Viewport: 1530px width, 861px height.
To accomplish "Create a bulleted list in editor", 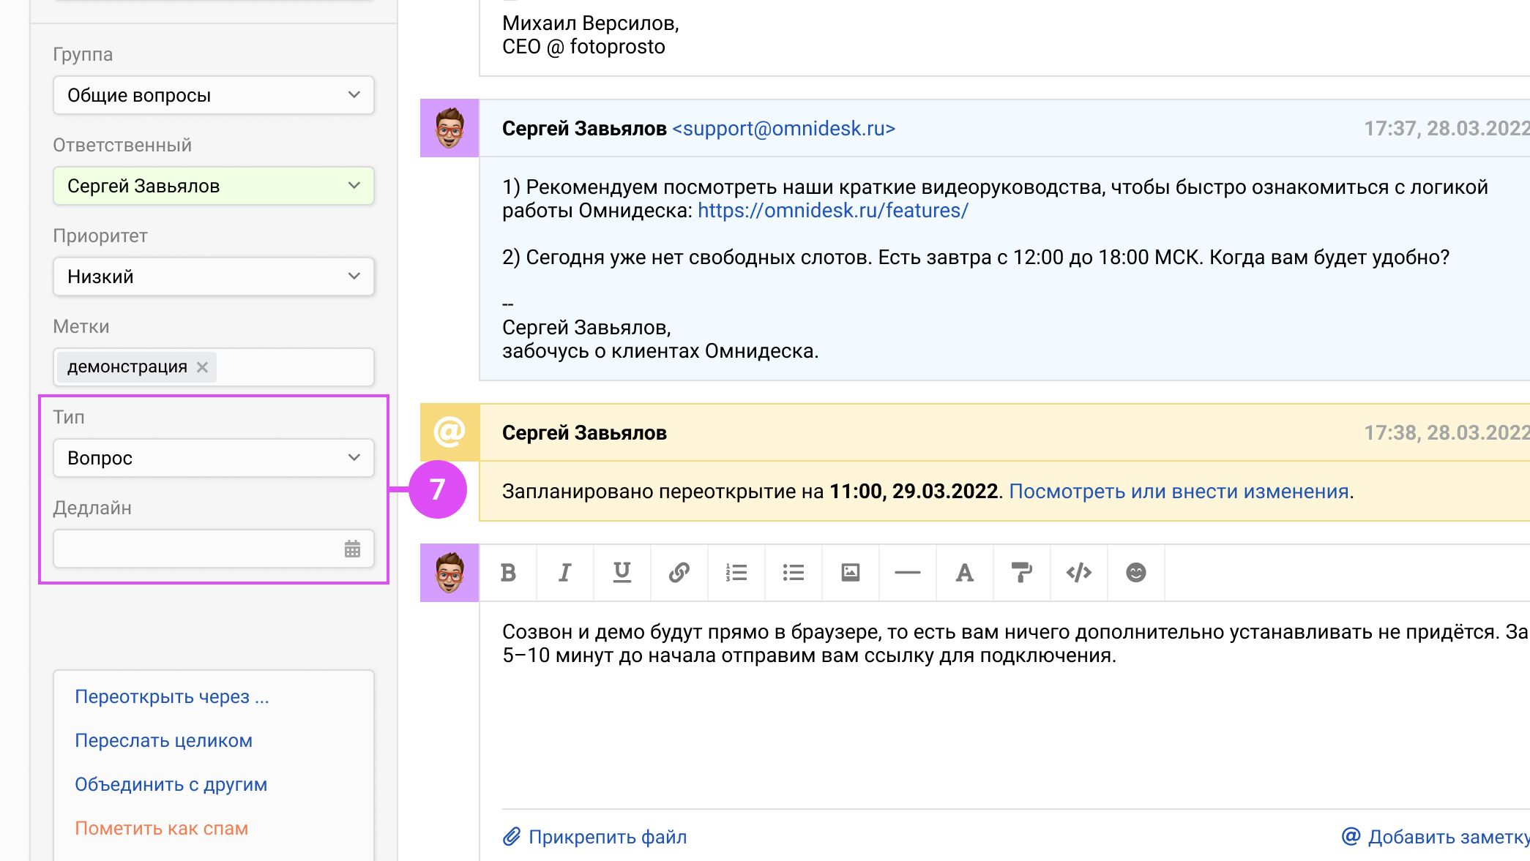I will tap(793, 573).
